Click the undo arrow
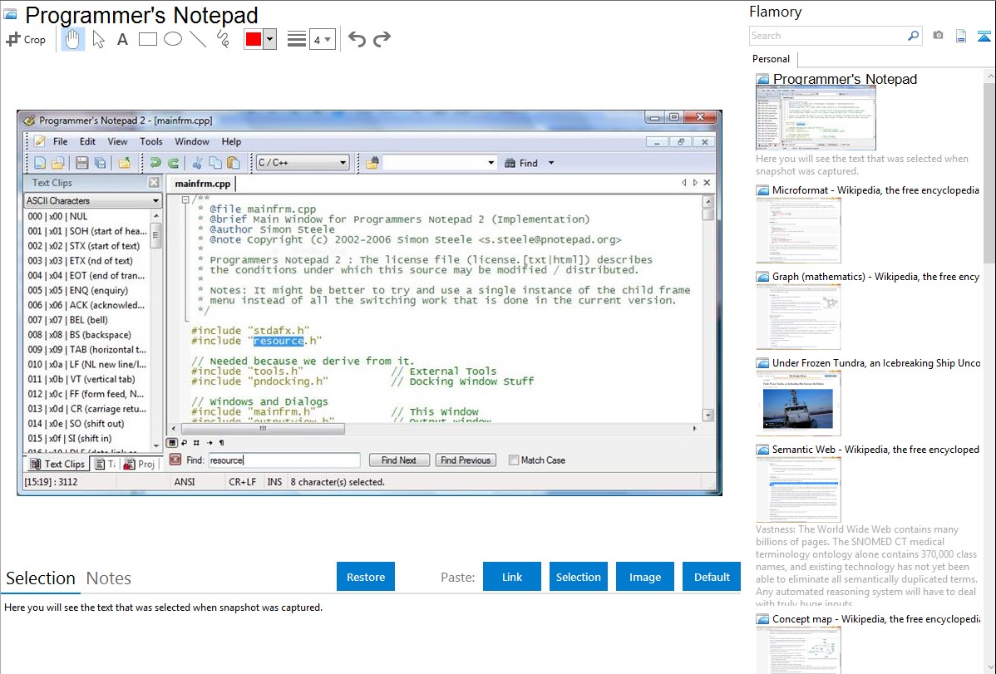Screen dimensions: 996x674 pyautogui.click(x=357, y=39)
